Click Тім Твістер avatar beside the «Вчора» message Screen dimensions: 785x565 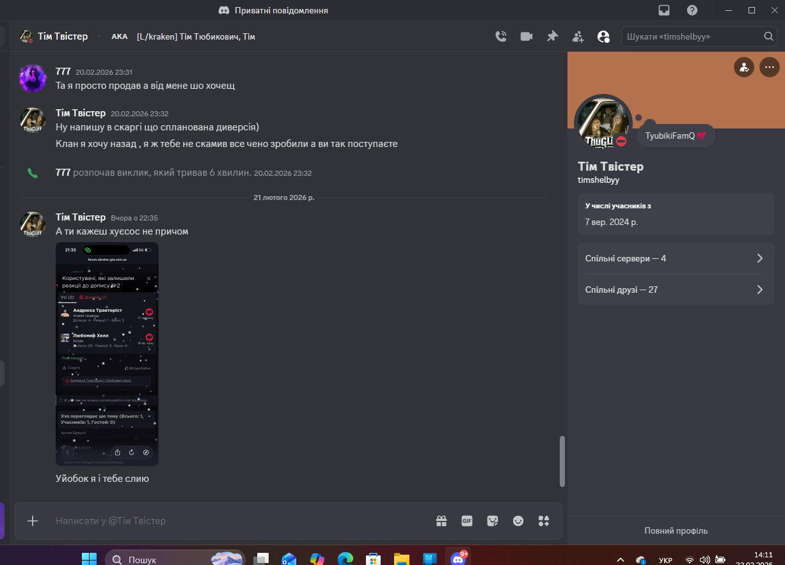(32, 224)
